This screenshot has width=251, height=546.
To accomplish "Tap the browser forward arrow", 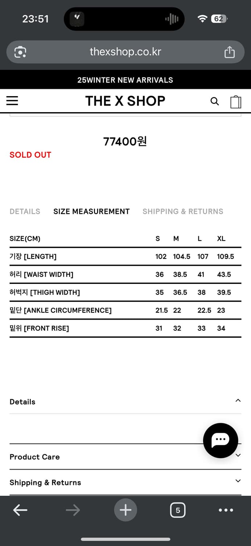I will (73, 510).
